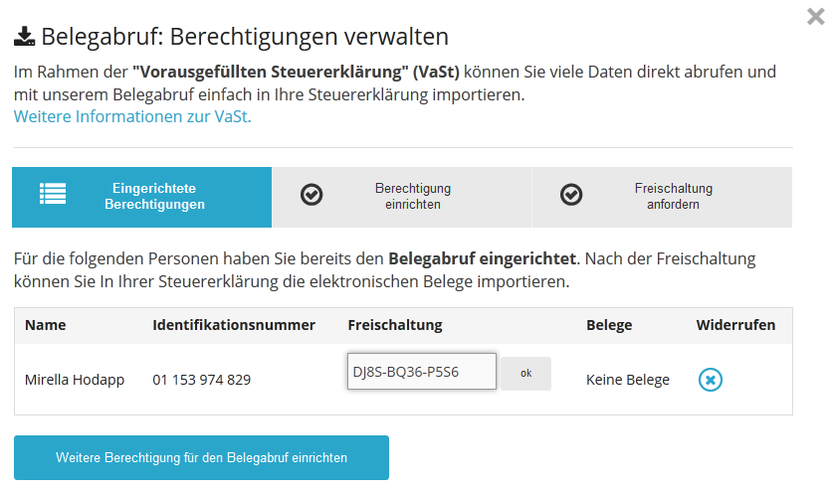Focus the Freischaltung code input field
Screen dimensions: 832x495
pyautogui.click(x=421, y=372)
